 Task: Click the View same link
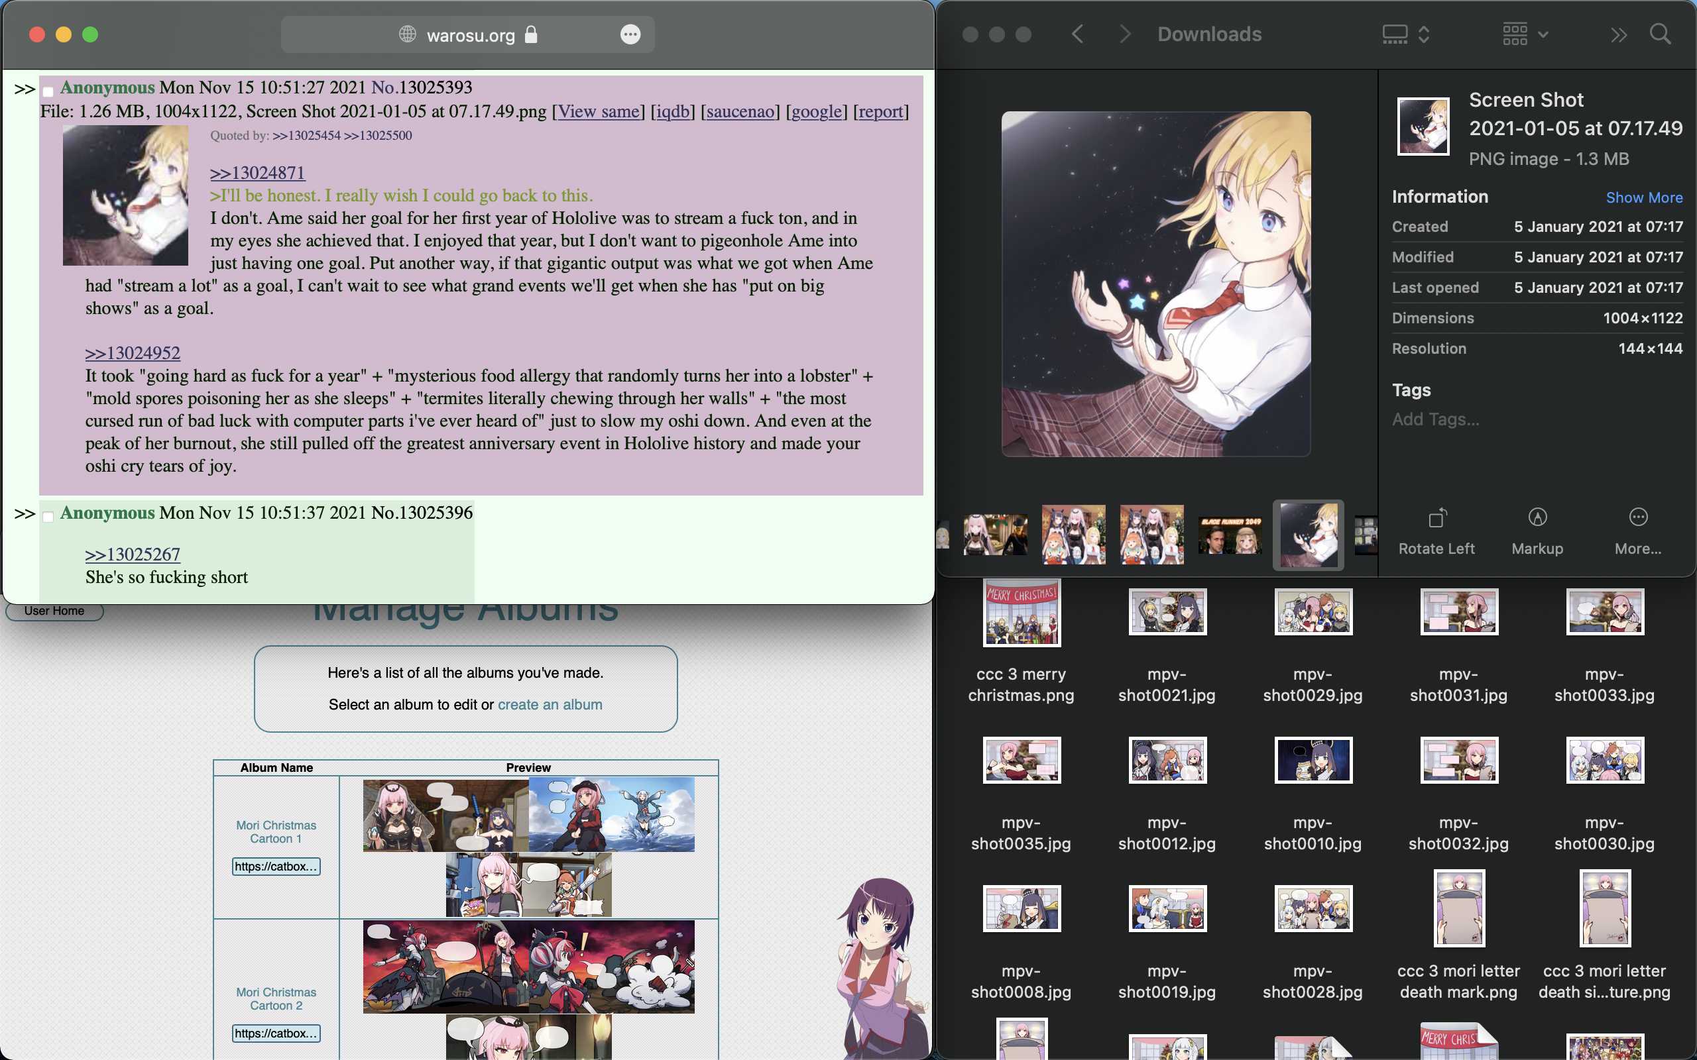598,111
